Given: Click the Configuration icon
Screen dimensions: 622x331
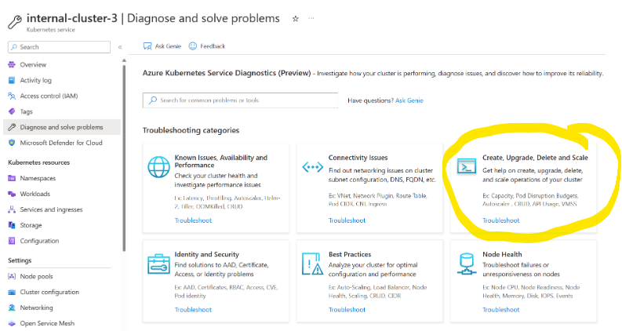Looking at the screenshot, I should click(x=12, y=241).
